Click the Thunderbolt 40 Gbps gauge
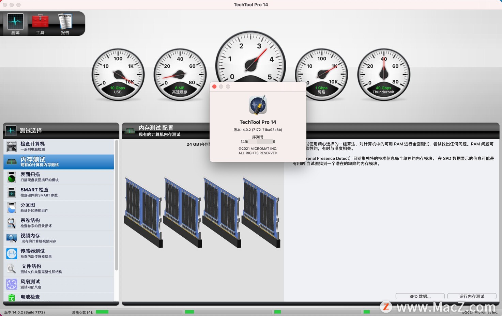This screenshot has width=502, height=316. (384, 75)
